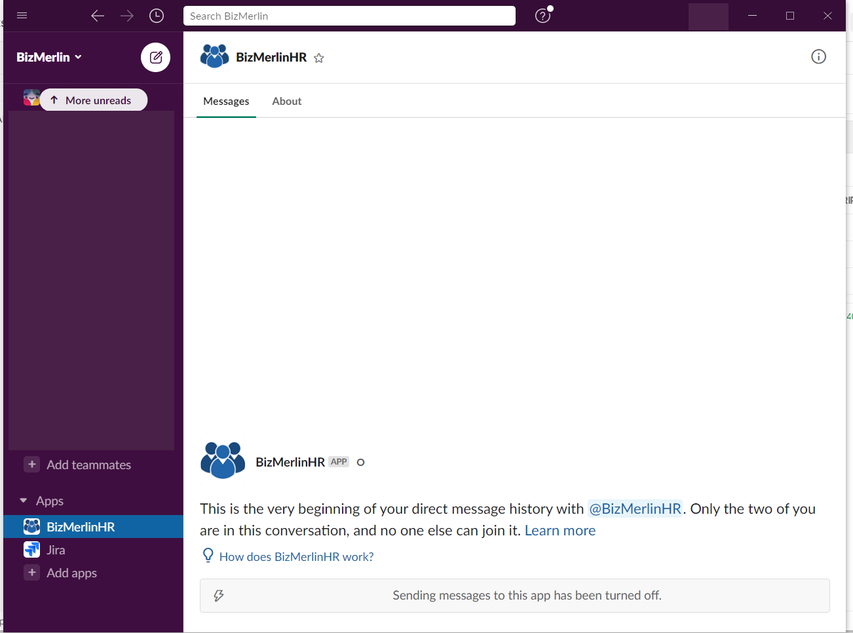Click the BizMerlinHR conversation title
853x633 pixels.
(x=271, y=57)
